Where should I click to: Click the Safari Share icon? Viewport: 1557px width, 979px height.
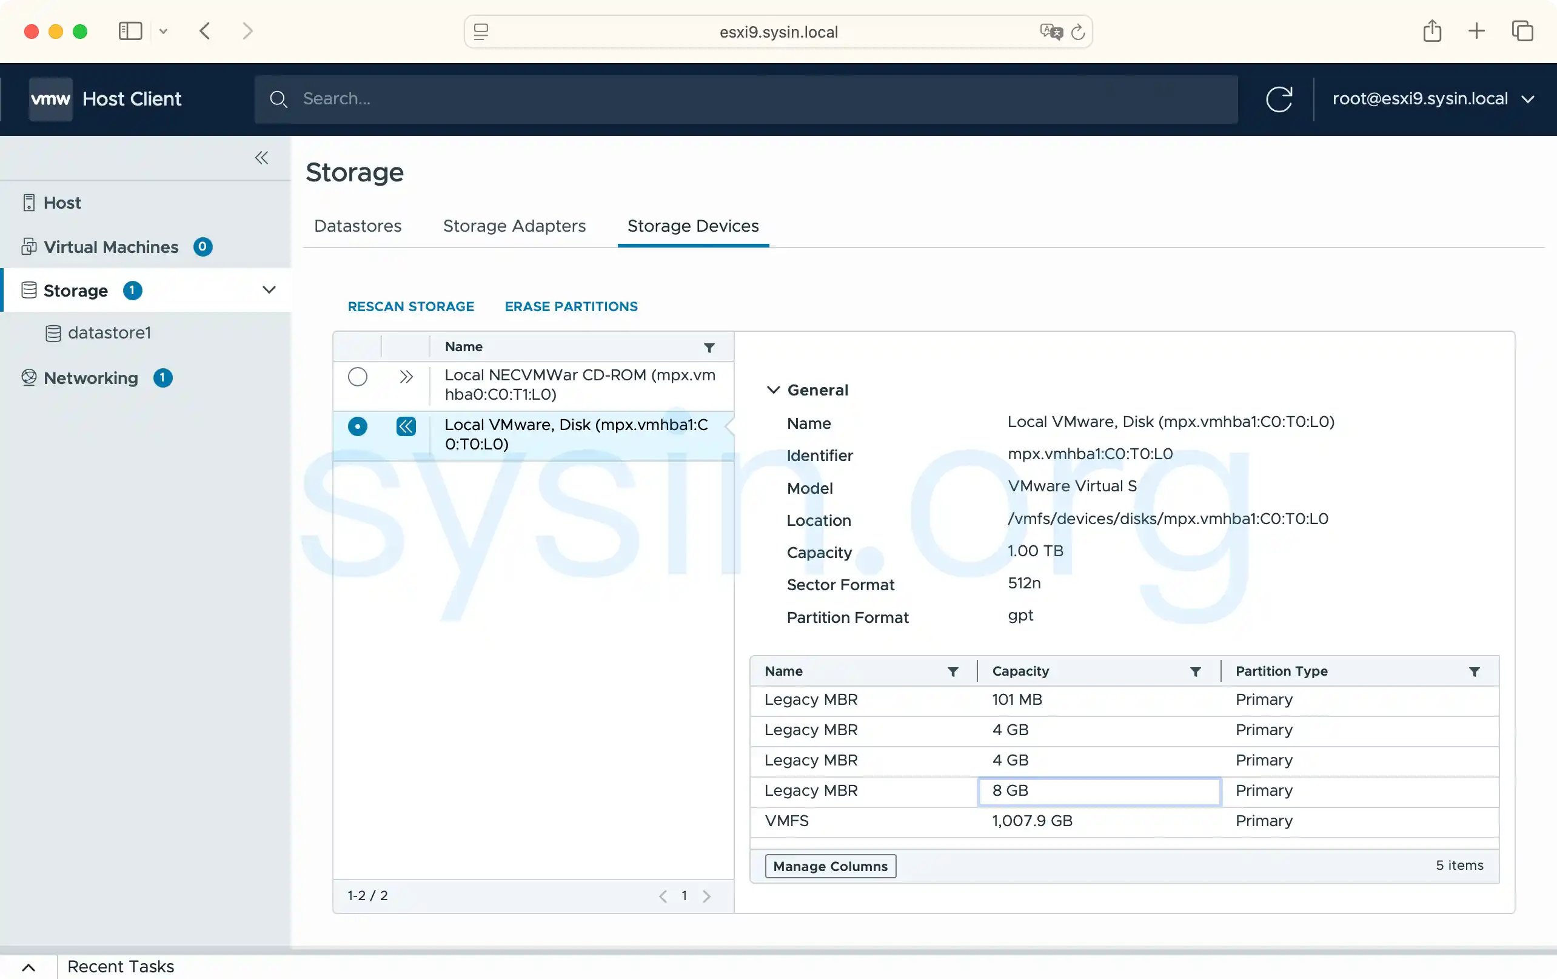tap(1432, 30)
